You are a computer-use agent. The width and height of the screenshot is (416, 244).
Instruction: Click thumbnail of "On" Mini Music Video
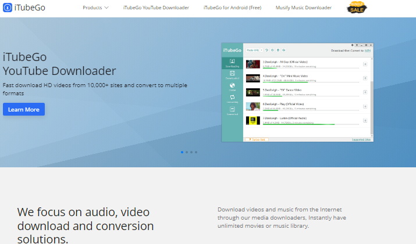point(253,78)
